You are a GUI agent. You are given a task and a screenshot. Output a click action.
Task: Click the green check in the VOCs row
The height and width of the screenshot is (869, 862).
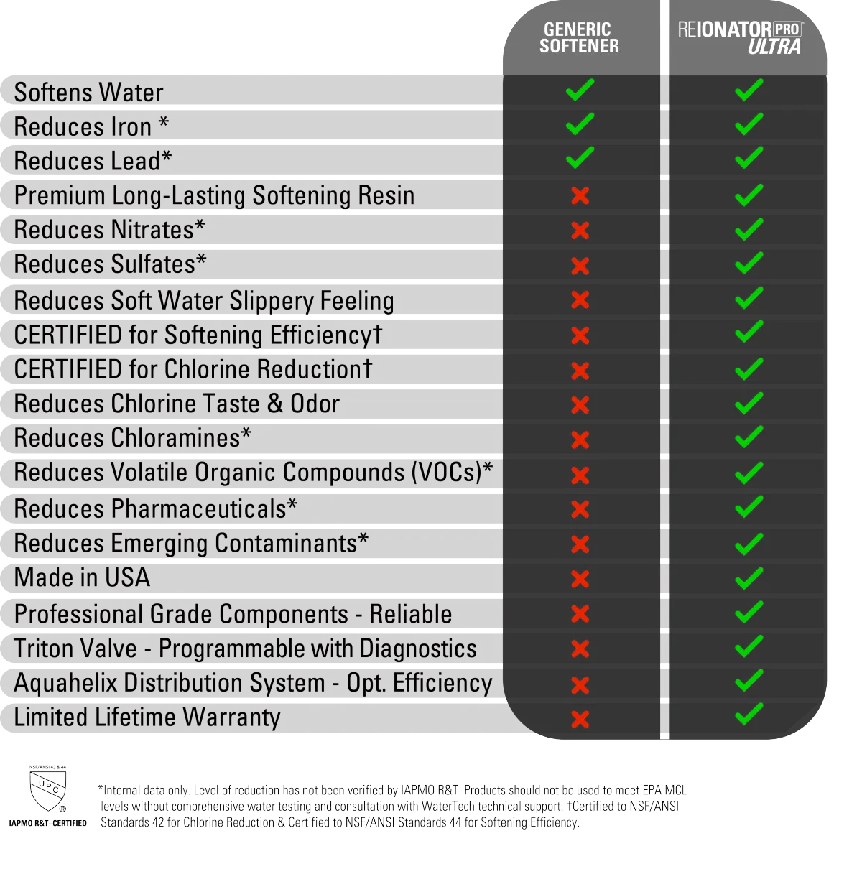click(x=749, y=473)
